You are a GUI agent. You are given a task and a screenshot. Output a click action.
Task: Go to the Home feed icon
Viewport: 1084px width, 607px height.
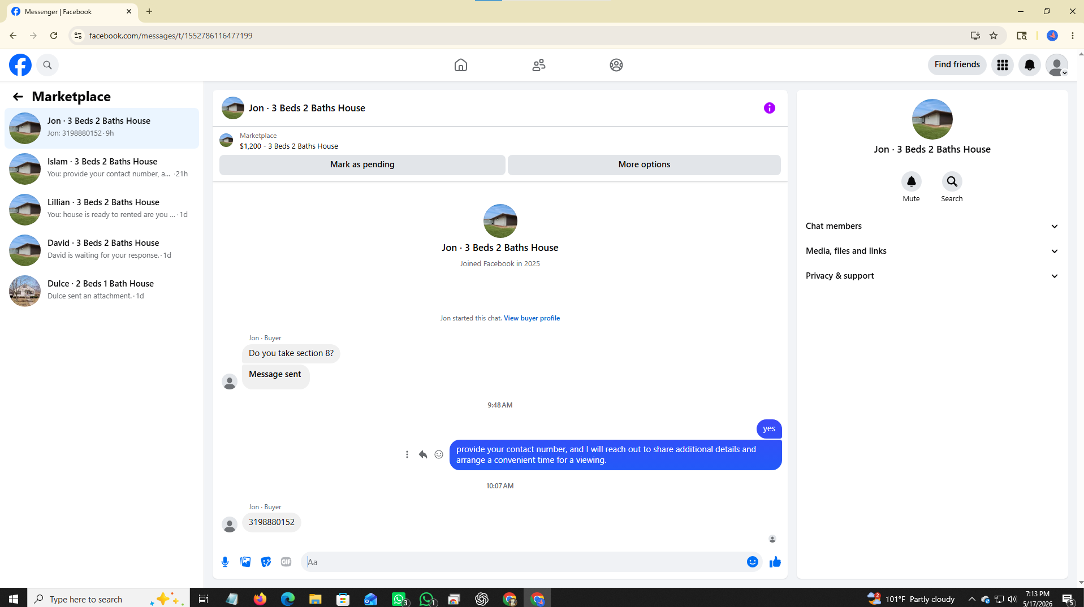point(461,65)
